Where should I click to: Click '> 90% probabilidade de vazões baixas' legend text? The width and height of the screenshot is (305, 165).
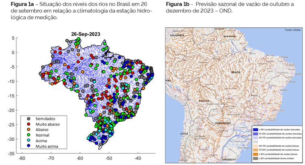coord(278,154)
